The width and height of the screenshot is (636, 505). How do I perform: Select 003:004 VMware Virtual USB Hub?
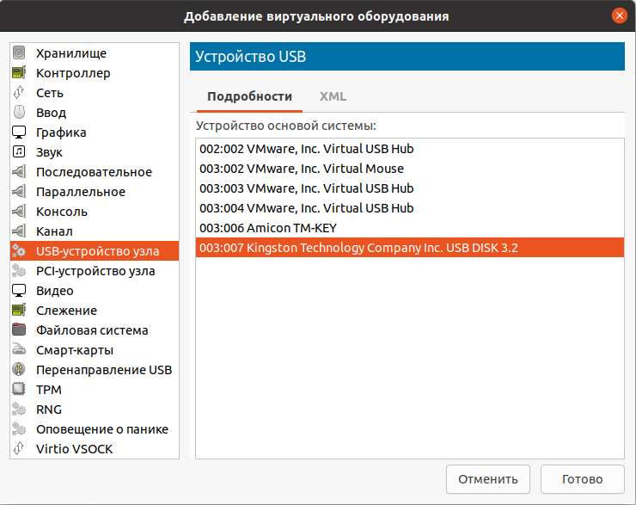point(410,208)
